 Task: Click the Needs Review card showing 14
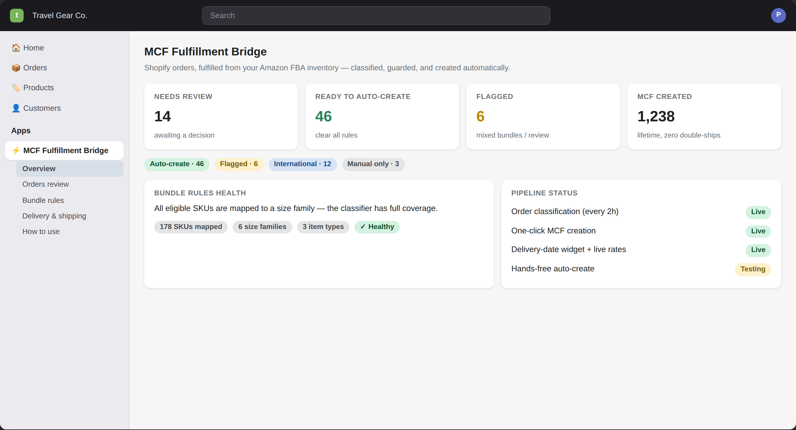pos(221,116)
